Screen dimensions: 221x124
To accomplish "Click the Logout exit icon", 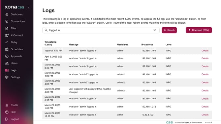I will click(x=7, y=119).
